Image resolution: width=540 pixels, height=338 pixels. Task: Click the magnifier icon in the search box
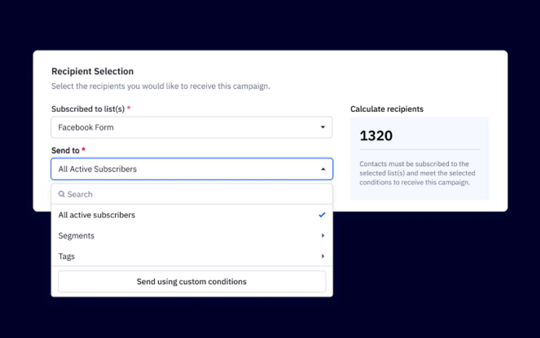coord(62,194)
